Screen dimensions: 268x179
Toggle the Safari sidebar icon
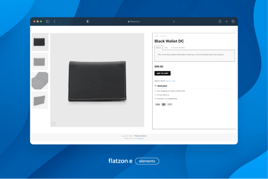pos(48,21)
